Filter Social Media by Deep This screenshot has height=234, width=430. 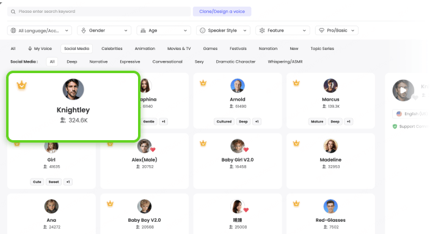pyautogui.click(x=72, y=62)
